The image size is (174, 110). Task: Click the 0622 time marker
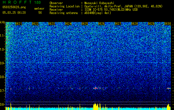(x=35, y=24)
